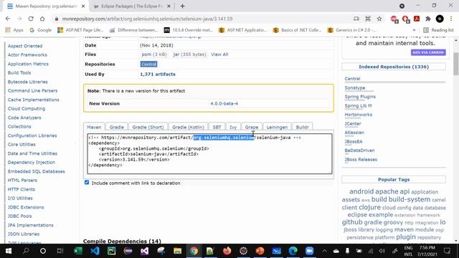Close the Eclipse Packages tab
This screenshot has width=459, height=258.
click(x=169, y=6)
